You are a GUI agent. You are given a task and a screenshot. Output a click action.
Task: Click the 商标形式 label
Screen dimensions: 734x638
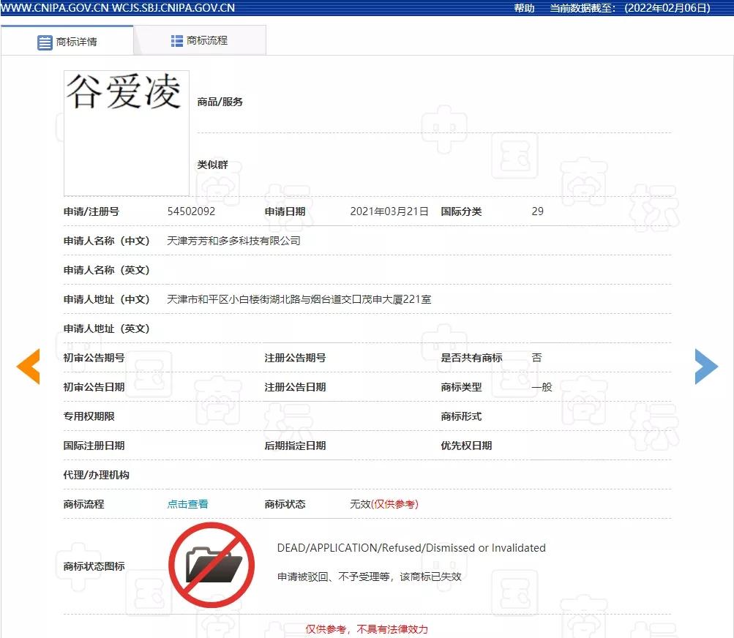461,416
